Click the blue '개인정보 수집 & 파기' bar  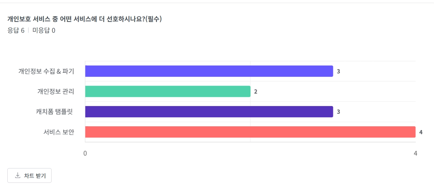209,71
